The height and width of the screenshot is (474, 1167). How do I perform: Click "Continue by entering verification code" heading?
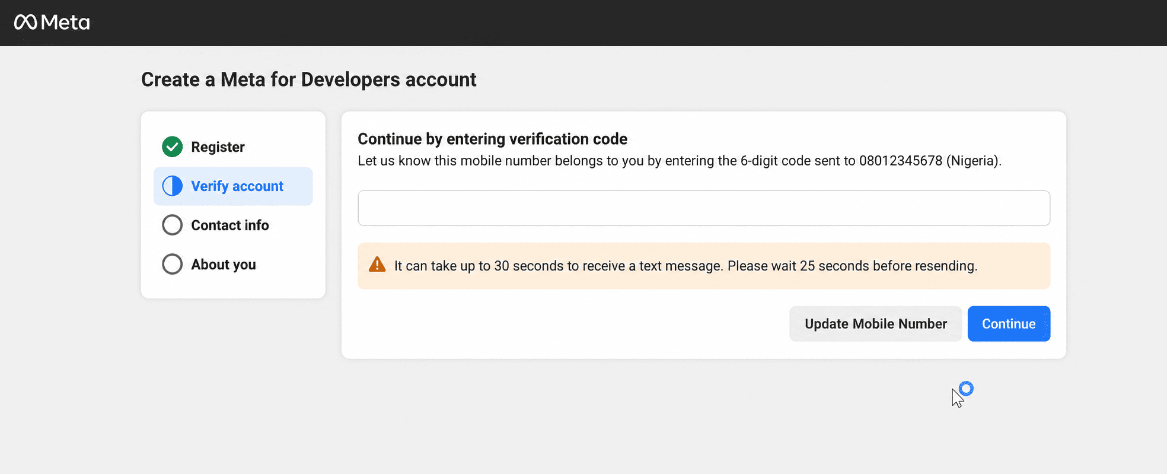pos(492,139)
